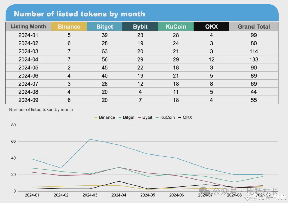Click the Bitget line low point at 2024-02
The height and width of the screenshot is (203, 288).
point(61,168)
